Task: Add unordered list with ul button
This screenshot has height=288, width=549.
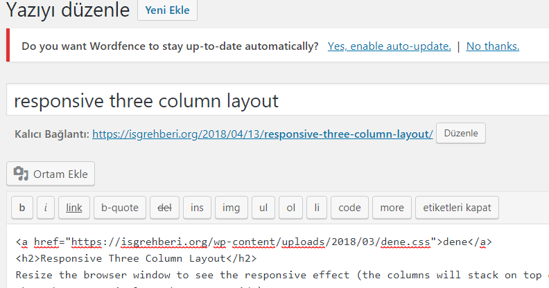Action: tap(263, 208)
